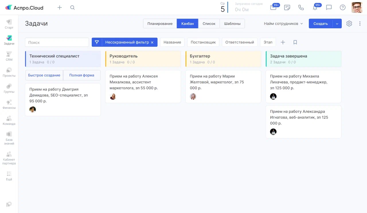This screenshot has width=367, height=213.
Task: Switch to the Канбан tab
Action: click(187, 24)
